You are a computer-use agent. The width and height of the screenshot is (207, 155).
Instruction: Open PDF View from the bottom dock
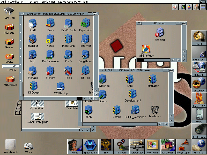click(199, 145)
